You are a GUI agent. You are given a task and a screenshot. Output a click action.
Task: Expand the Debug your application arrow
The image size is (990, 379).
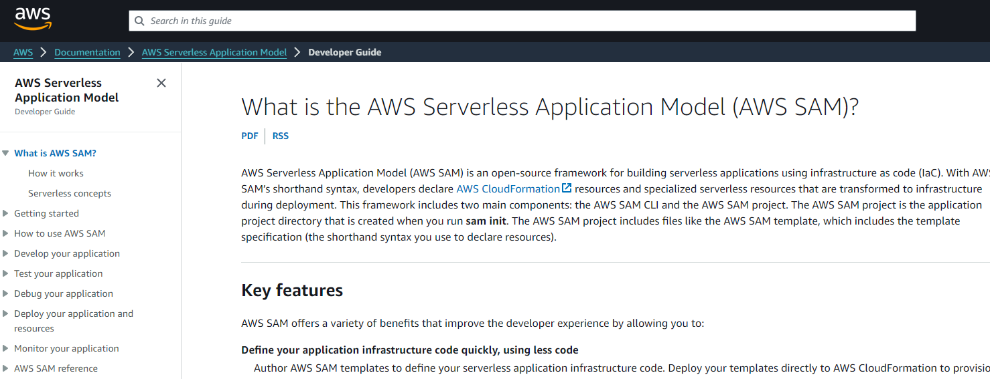tap(5, 293)
